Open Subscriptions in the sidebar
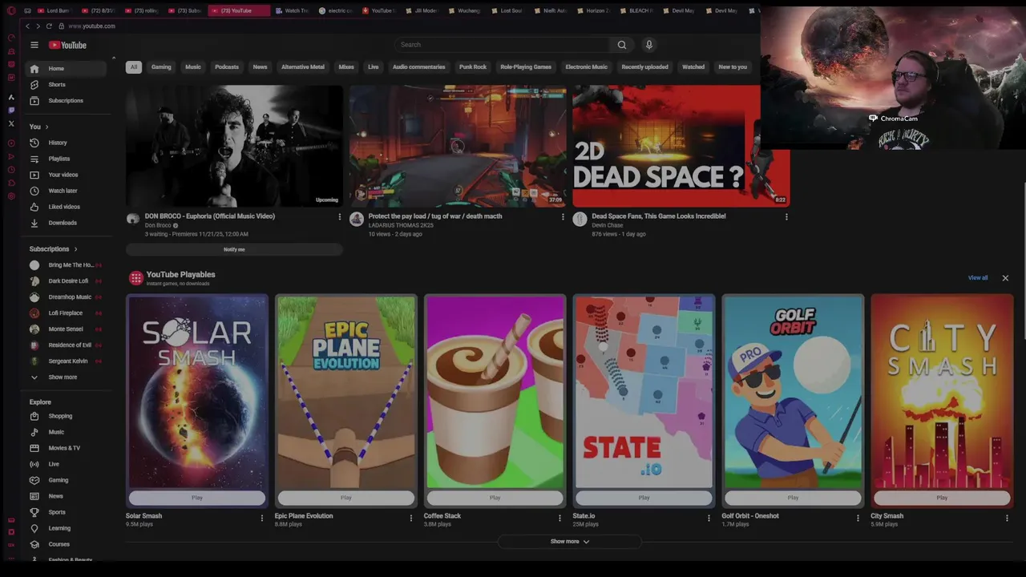This screenshot has height=577, width=1026. click(66, 101)
